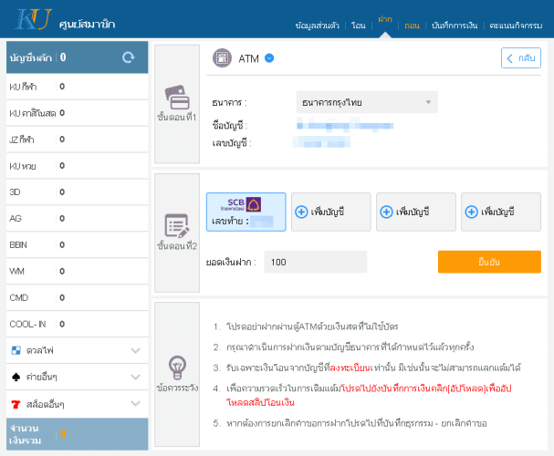Open the ฝาก tab
Image resolution: width=554 pixels, height=456 pixels.
point(385,19)
